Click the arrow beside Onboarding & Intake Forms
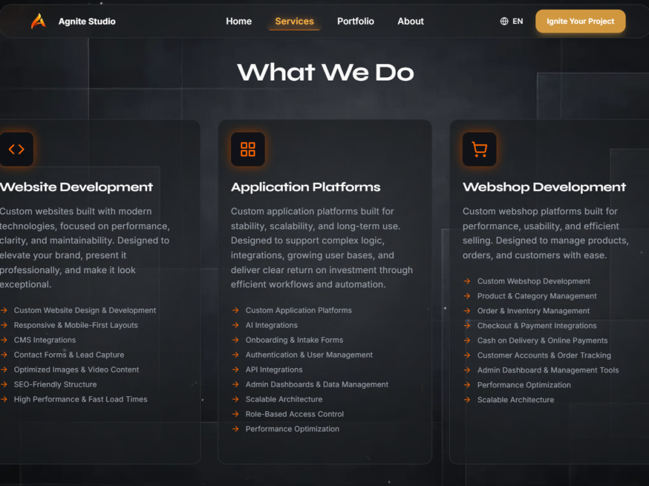The height and width of the screenshot is (486, 649). (235, 340)
